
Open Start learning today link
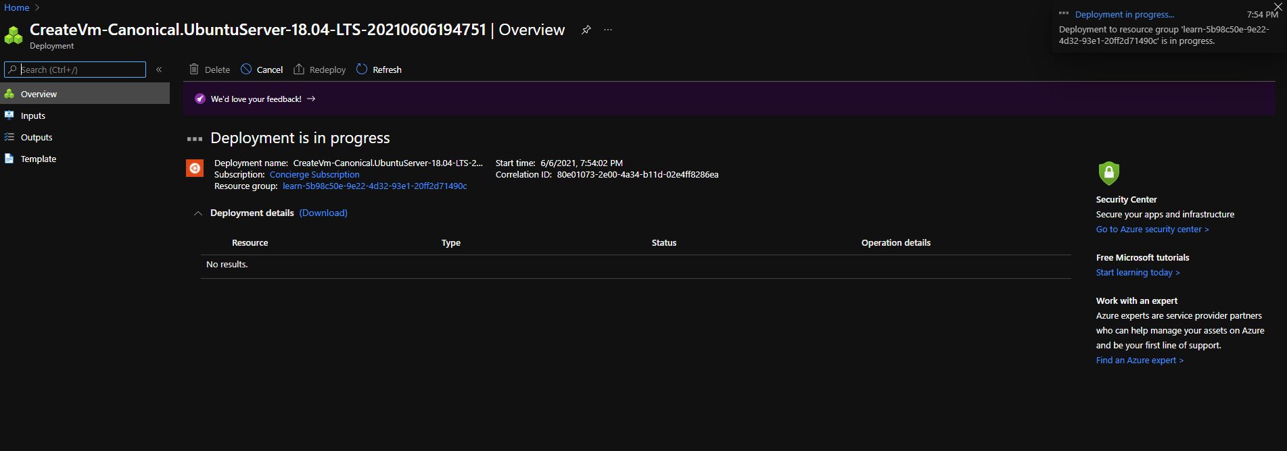point(1138,272)
